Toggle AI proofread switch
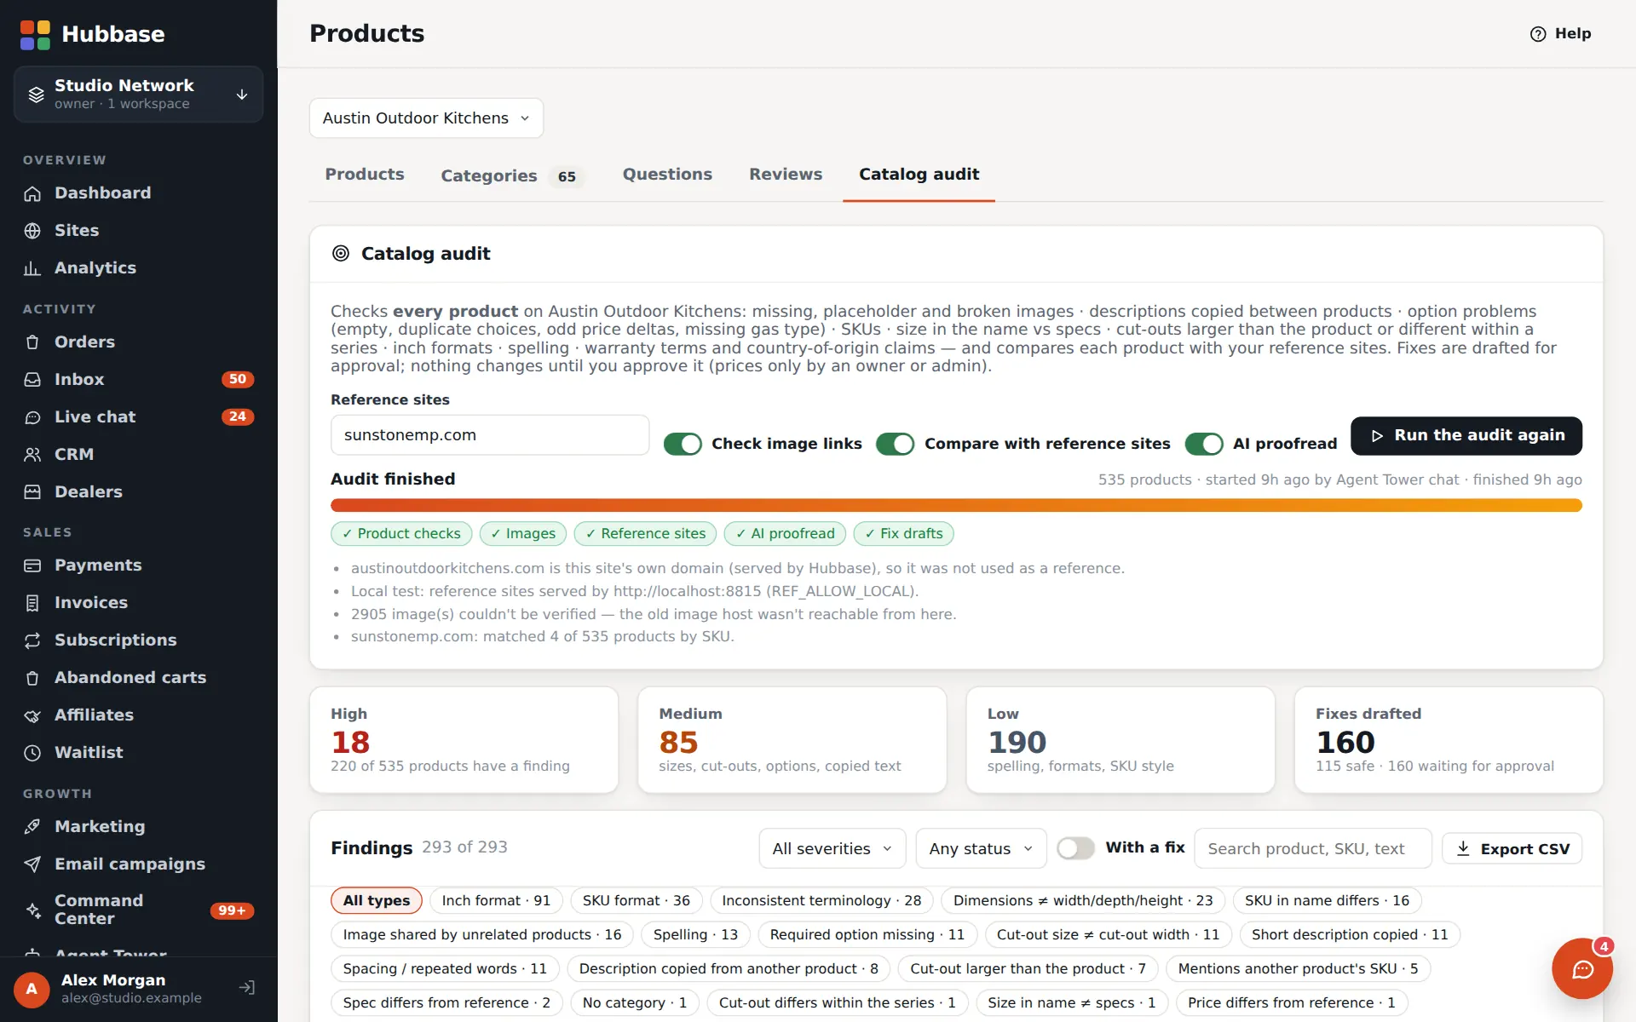 pos(1204,444)
